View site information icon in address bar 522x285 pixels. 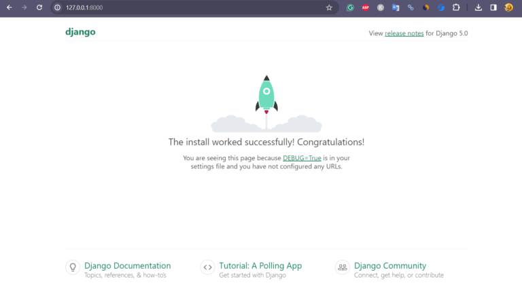(57, 7)
